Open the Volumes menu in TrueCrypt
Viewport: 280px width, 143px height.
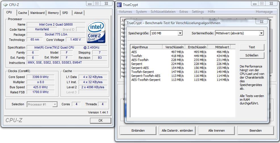coord(126,12)
